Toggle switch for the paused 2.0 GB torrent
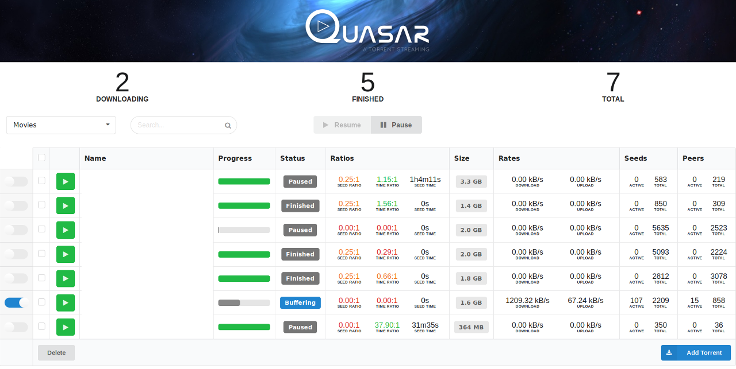 (x=16, y=230)
